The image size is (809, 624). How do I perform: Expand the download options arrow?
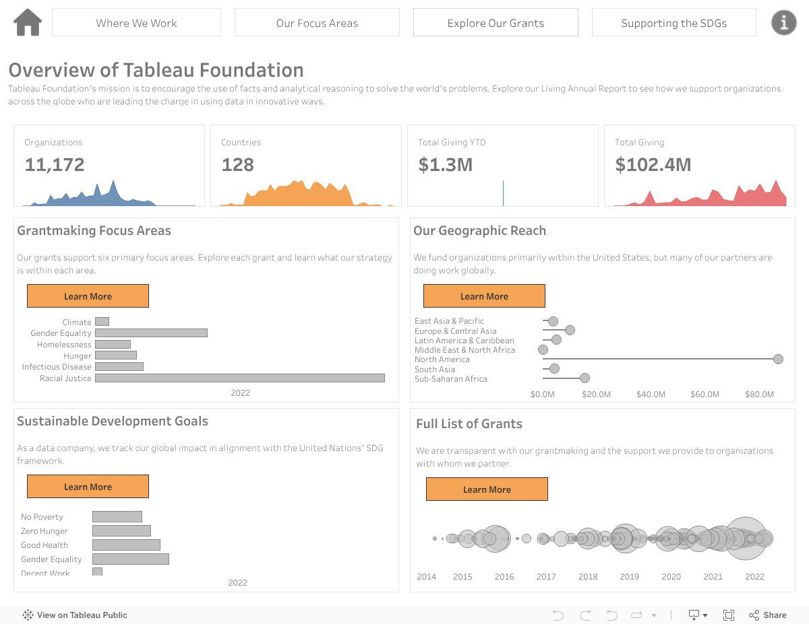(x=705, y=615)
